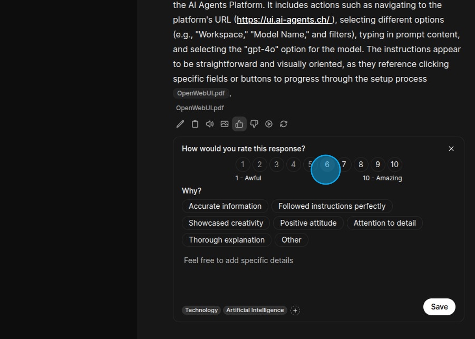Click the continue response play icon
Screen dimensions: 475x339
(x=269, y=124)
